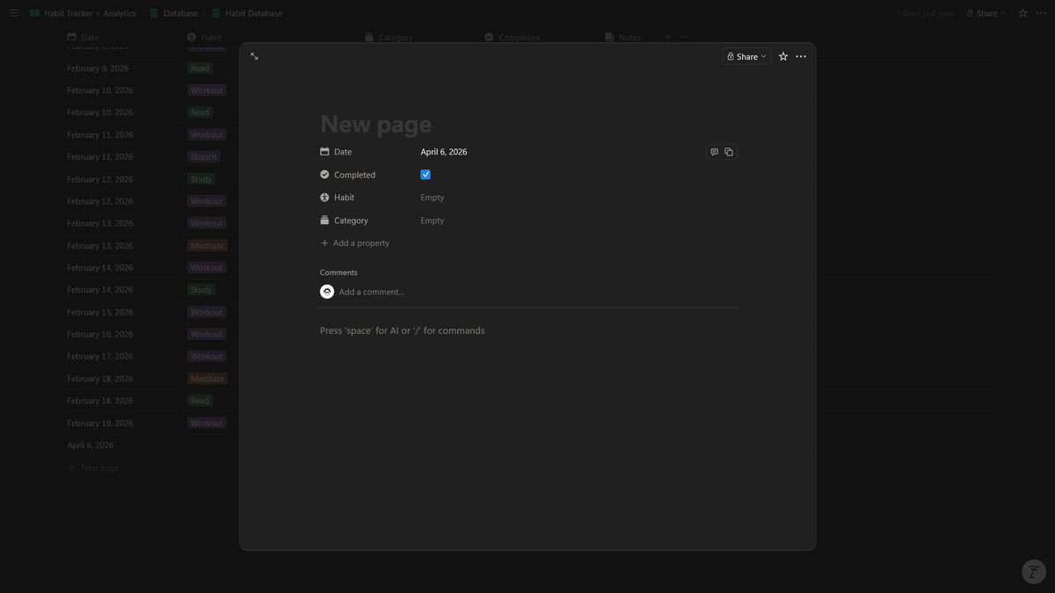This screenshot has height=593, width=1055.
Task: Click the New page title placeholder
Action: point(375,124)
